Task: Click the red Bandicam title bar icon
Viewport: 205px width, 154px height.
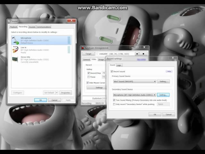Action: [83, 48]
